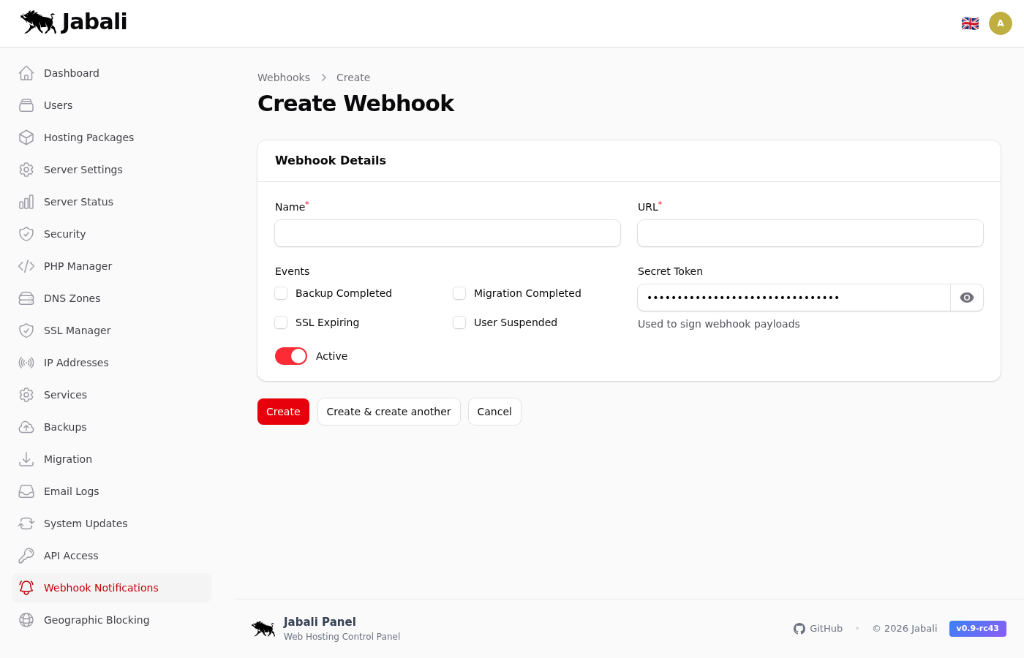Click the IP Addresses signal icon
1024x658 pixels.
tap(26, 363)
